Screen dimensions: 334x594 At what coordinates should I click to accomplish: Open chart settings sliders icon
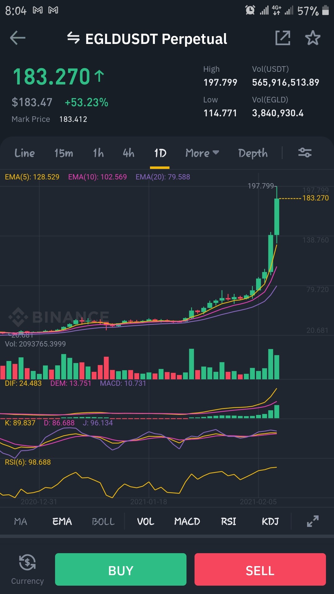point(305,153)
